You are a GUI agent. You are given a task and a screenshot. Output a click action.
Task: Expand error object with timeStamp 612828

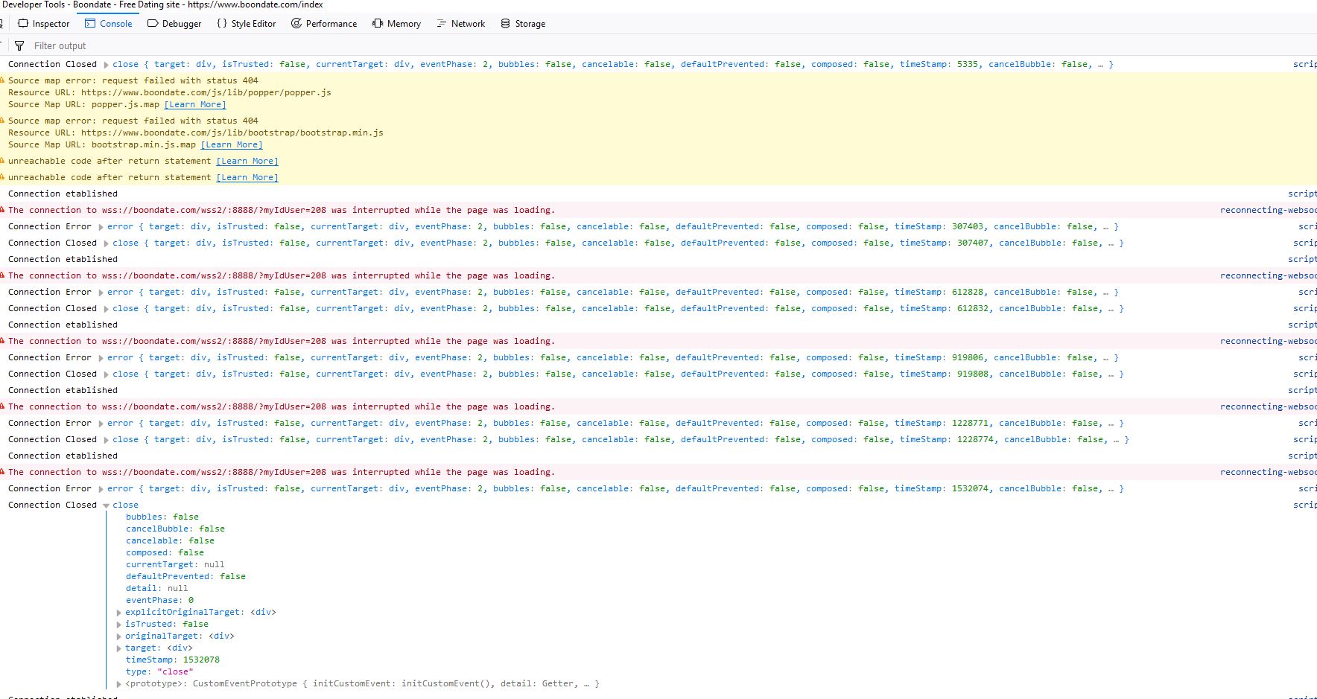pos(101,293)
